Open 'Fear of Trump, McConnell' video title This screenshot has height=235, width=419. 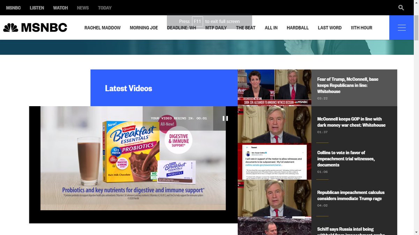click(348, 85)
